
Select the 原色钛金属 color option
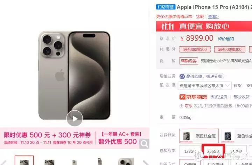(199, 136)
